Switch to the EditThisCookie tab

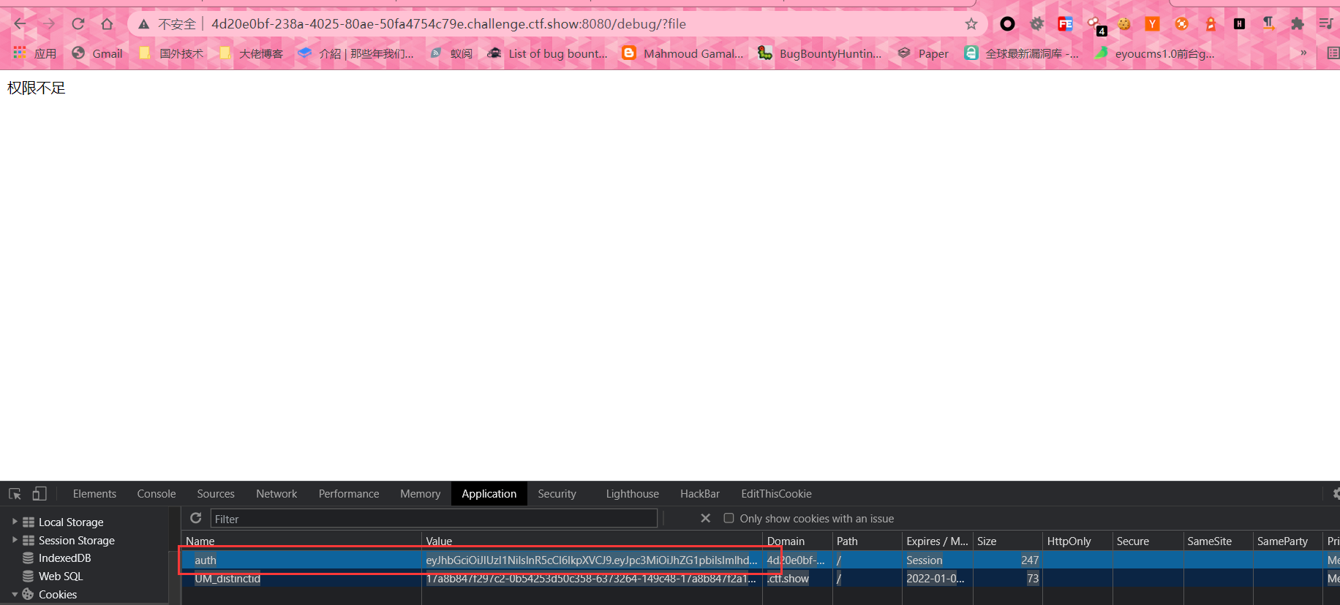(776, 494)
